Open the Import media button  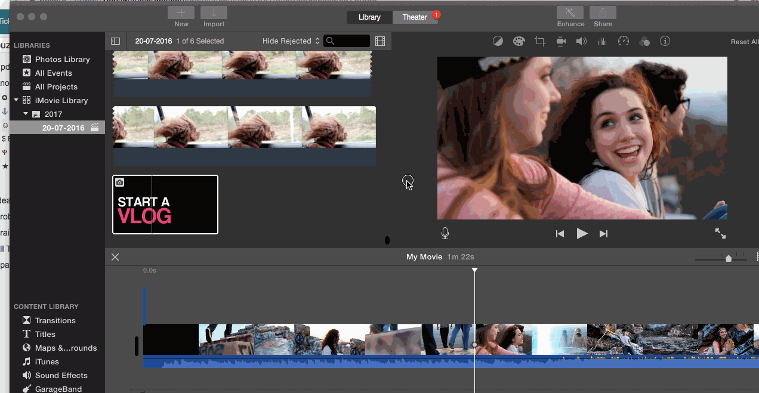pyautogui.click(x=214, y=13)
